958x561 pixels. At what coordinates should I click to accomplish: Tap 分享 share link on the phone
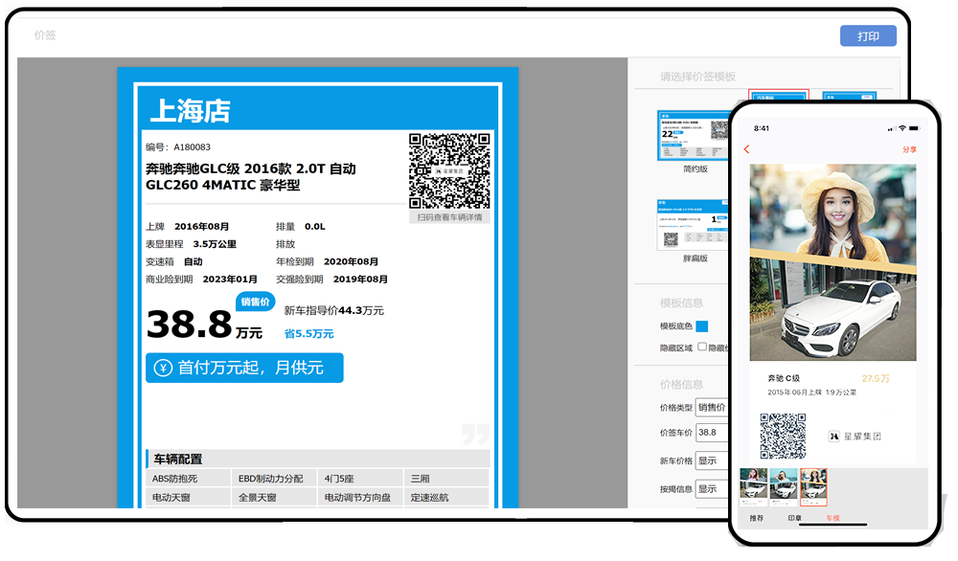point(909,149)
